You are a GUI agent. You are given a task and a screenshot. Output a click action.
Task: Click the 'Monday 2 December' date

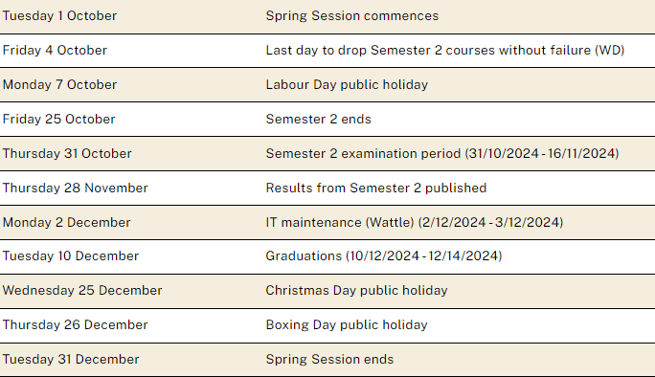coord(66,222)
